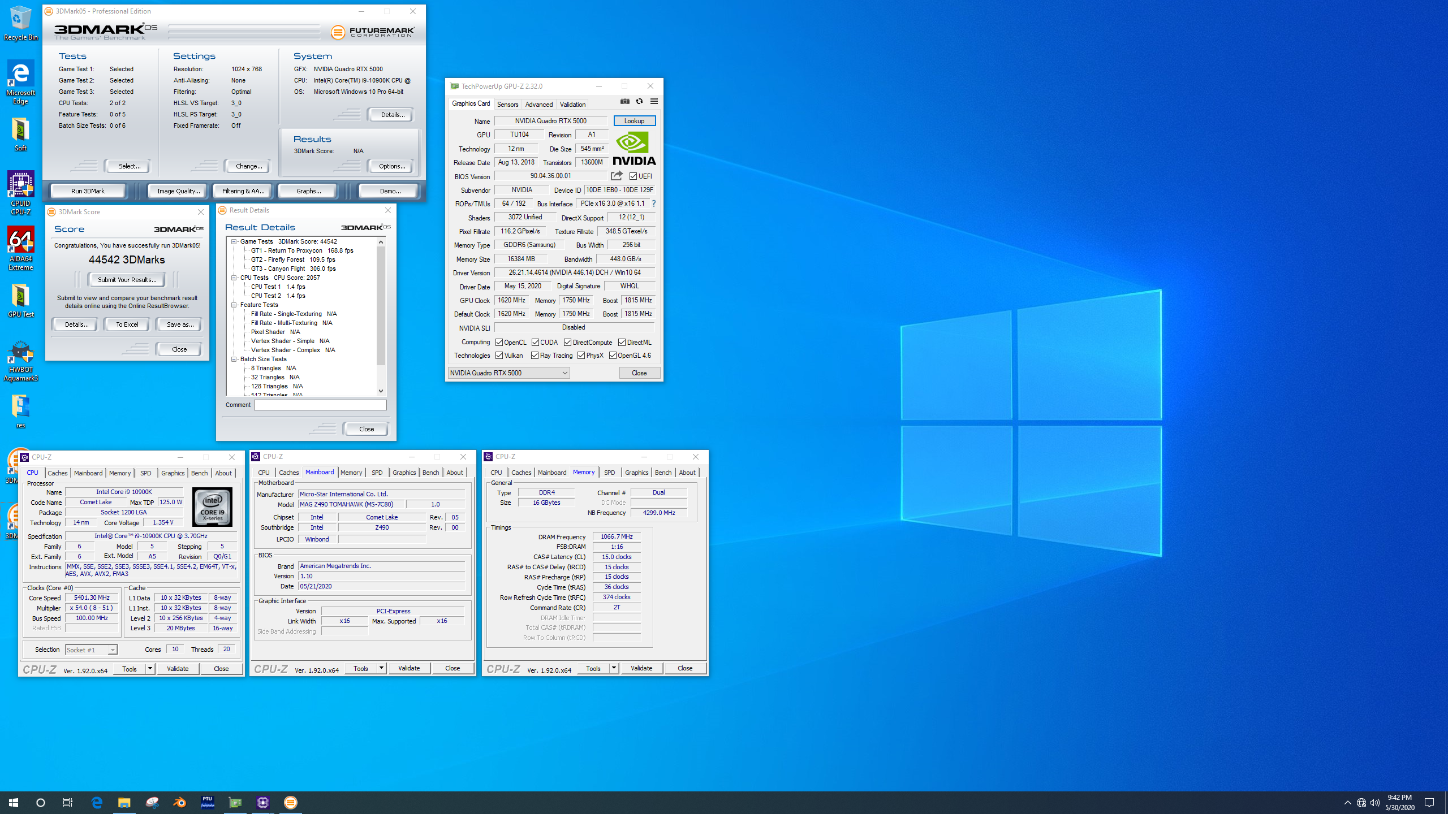Collapse the Game Tests tree node
The height and width of the screenshot is (814, 1448).
coord(234,241)
